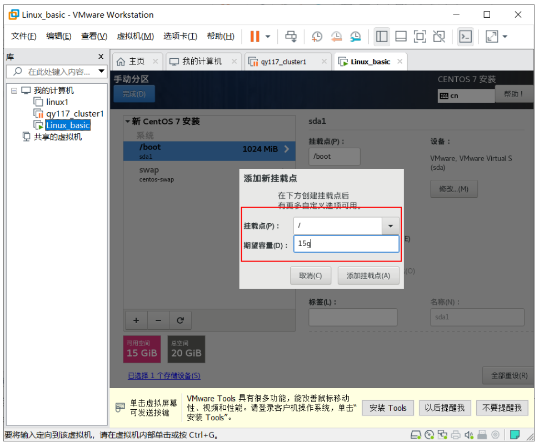Open the 文件(F) menu
Image resolution: width=539 pixels, height=447 pixels.
coord(24,36)
